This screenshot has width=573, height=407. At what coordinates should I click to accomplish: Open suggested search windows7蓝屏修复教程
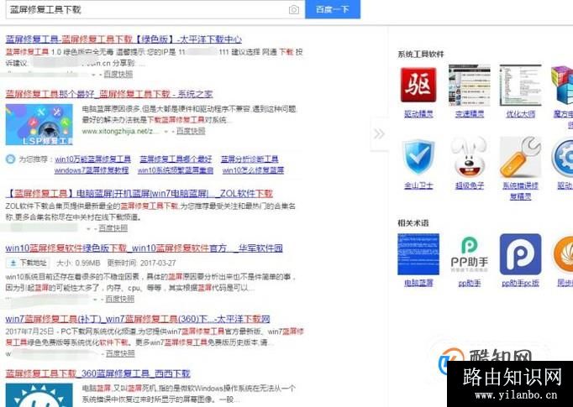92,170
